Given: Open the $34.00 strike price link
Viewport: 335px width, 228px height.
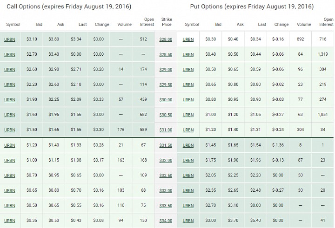Looking at the screenshot, I should (166, 221).
